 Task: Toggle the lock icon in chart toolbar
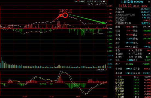click(100, 4)
